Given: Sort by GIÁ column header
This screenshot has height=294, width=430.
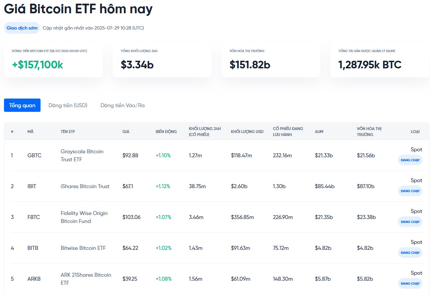Looking at the screenshot, I should point(126,132).
